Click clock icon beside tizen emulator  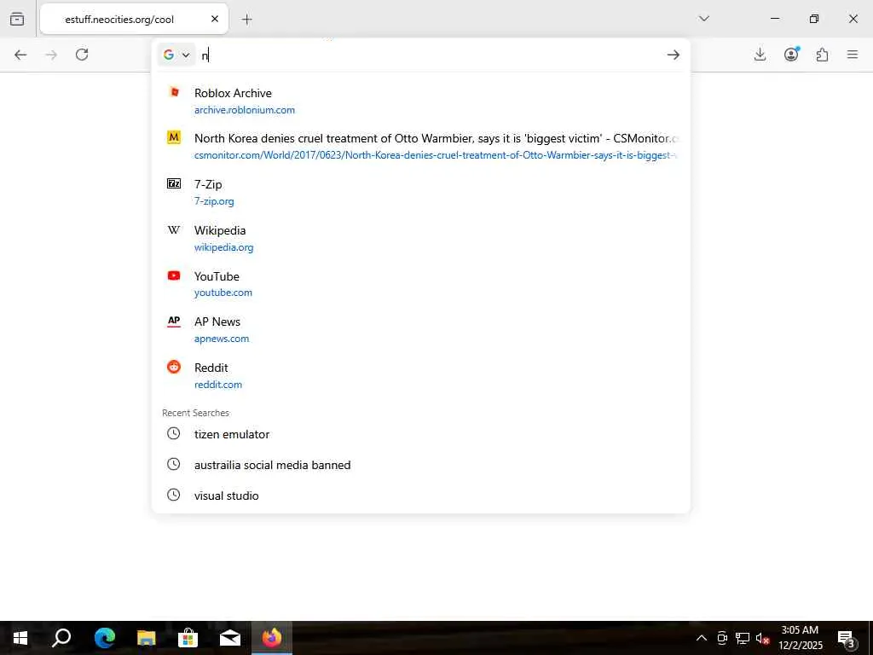tap(174, 433)
